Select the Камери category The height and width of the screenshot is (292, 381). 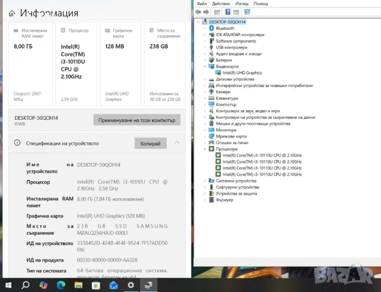(223, 92)
